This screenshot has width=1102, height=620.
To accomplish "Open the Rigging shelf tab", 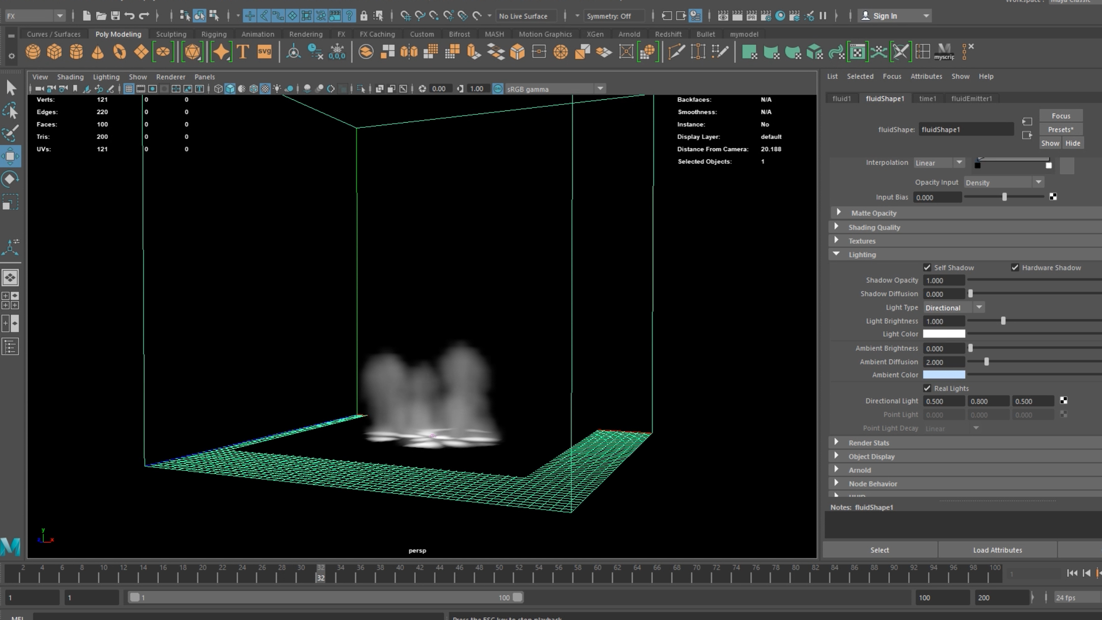I will [214, 34].
